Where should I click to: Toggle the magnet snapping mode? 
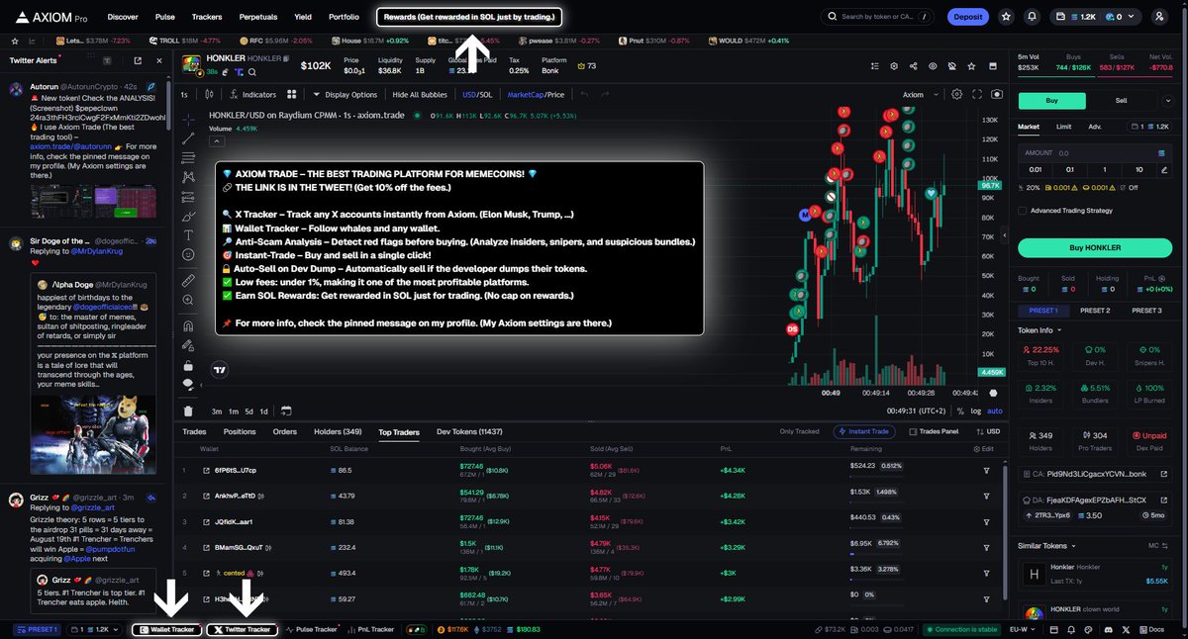(189, 324)
